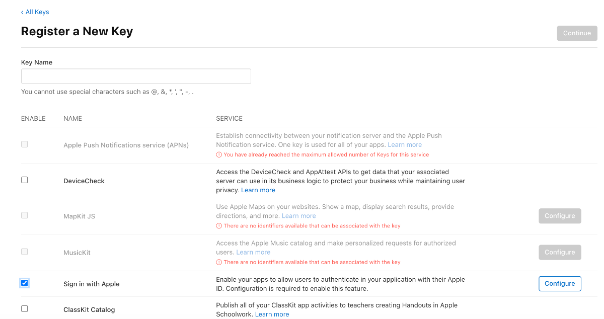Toggle the MapKit JS checkbox
The image size is (604, 319).
coord(24,215)
